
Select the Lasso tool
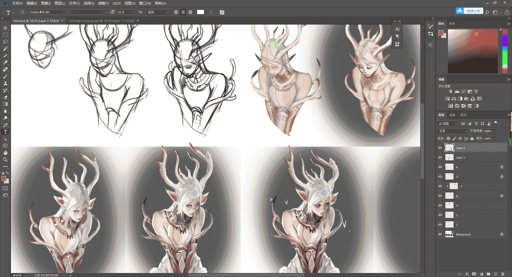[5, 42]
